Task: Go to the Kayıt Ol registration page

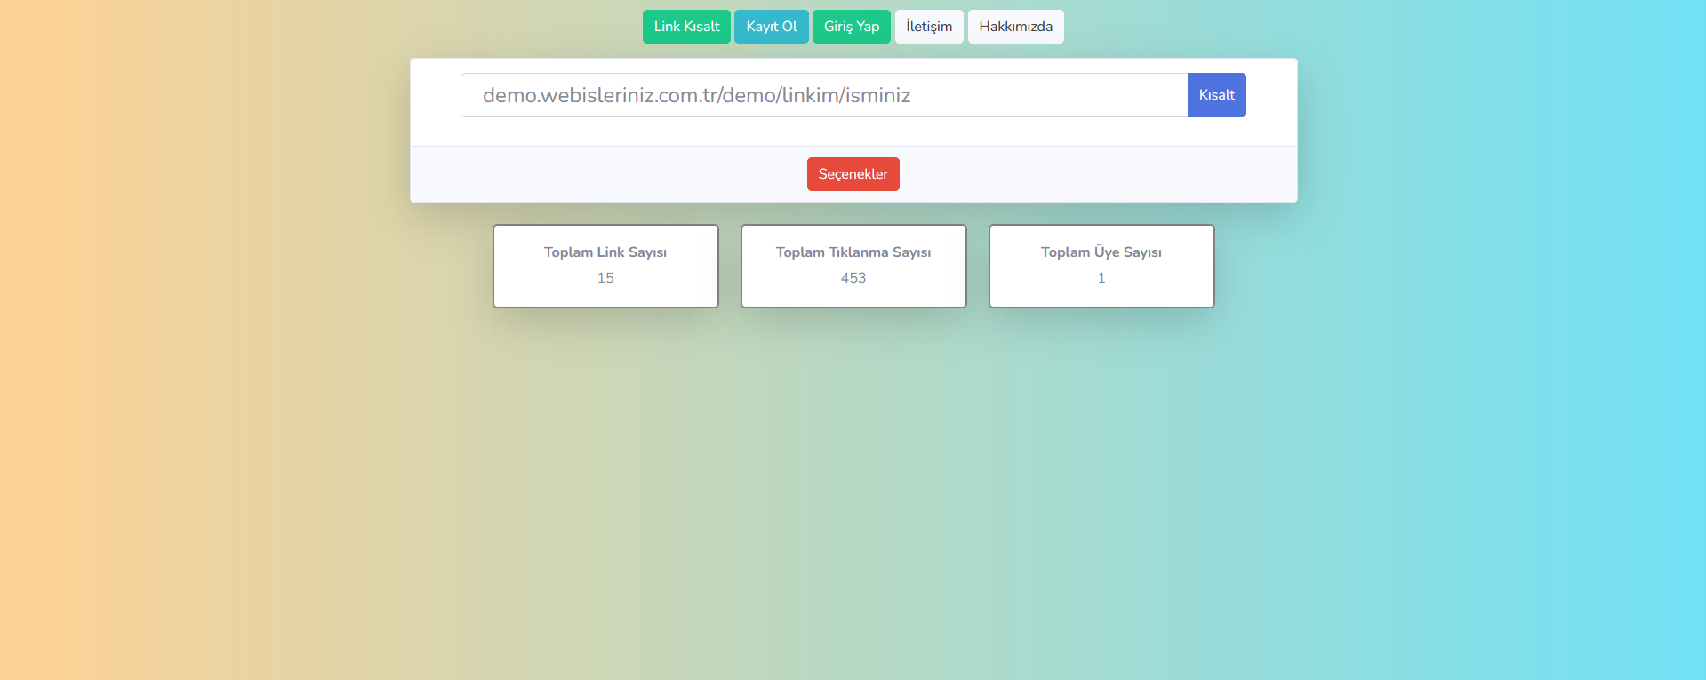Action: click(771, 27)
